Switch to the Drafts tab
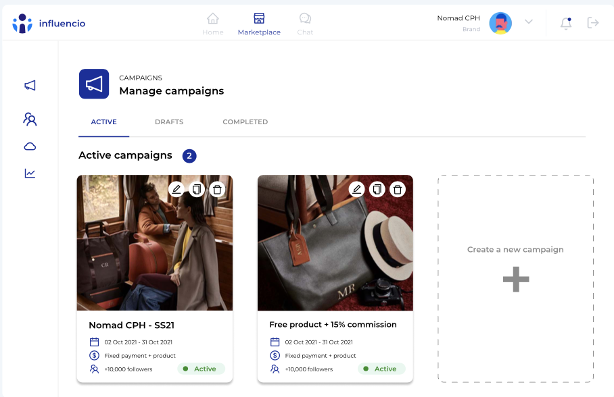 point(169,122)
